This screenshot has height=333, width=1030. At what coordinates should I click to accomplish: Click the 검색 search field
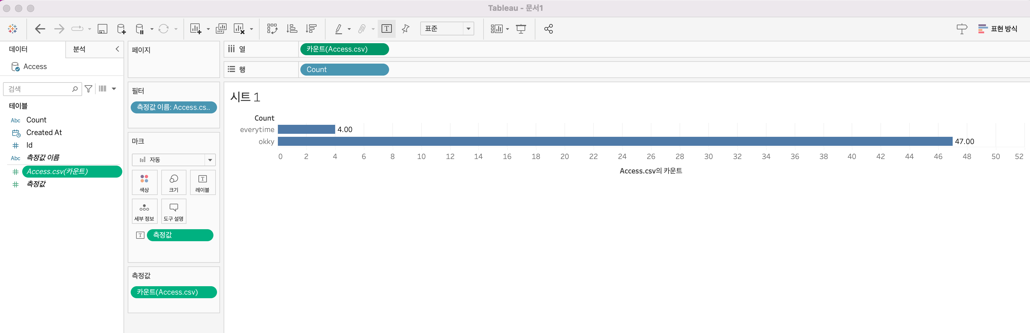pos(42,89)
